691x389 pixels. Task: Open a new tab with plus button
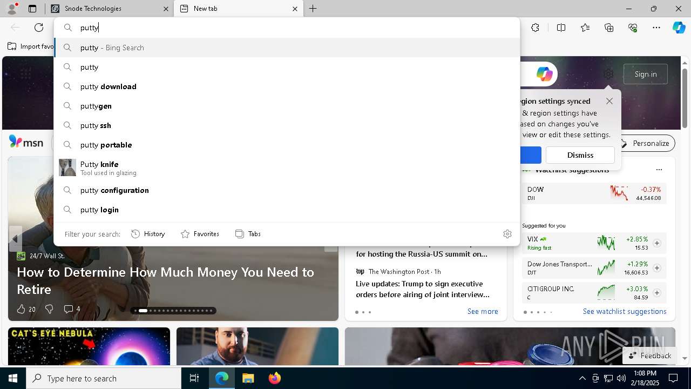[313, 9]
